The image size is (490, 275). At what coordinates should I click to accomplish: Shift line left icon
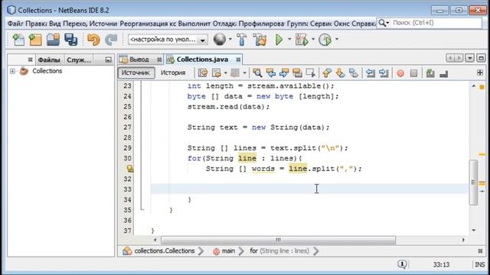371,73
